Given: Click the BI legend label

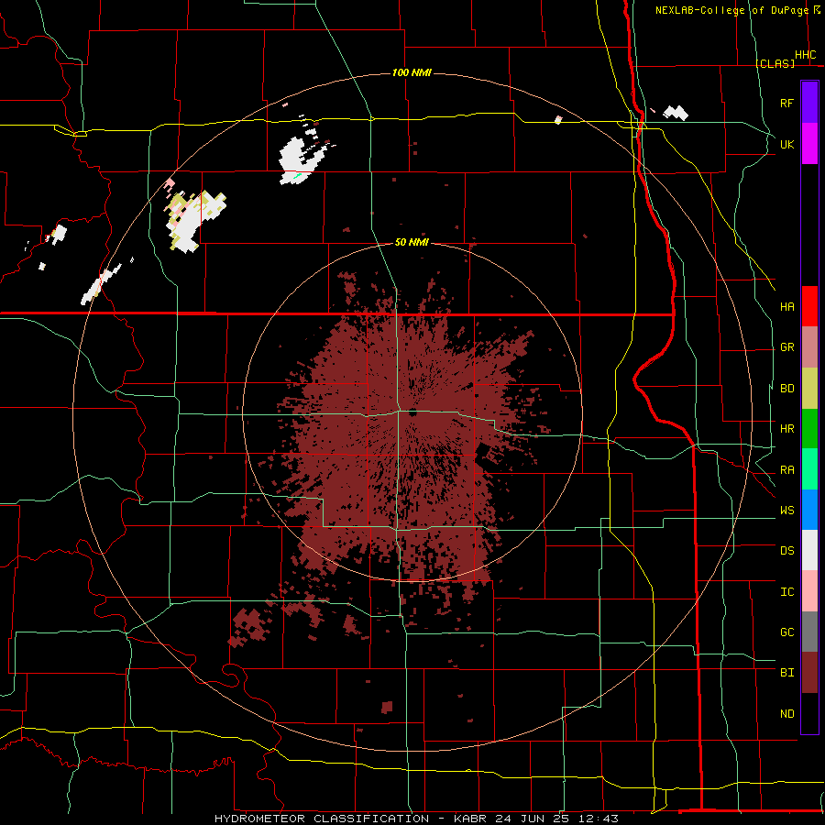Looking at the screenshot, I should pos(786,673).
